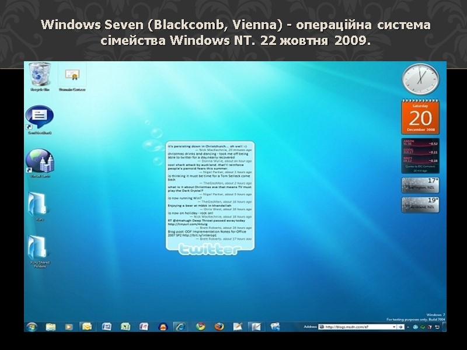Expand the address bar history dropdown
This screenshot has height=350, width=467.
click(x=393, y=327)
